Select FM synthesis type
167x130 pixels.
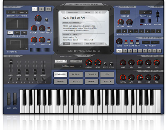(x=24, y=33)
